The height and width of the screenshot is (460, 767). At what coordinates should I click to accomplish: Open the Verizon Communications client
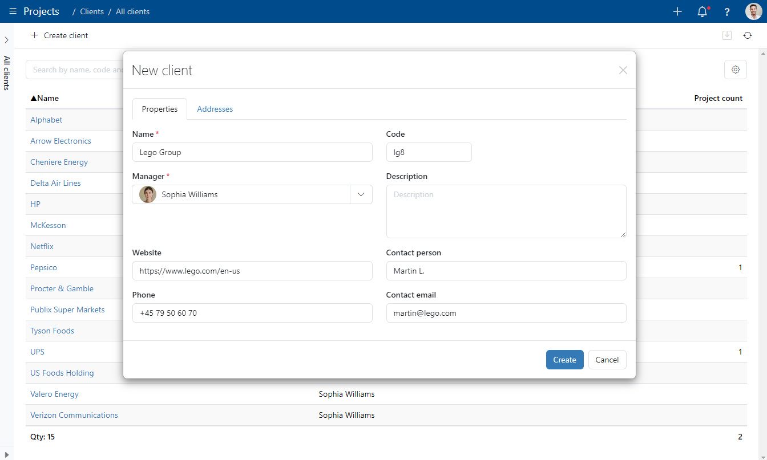click(x=74, y=415)
